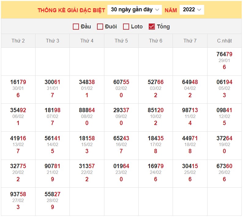Click the 14/02 result 56141

tap(52, 138)
